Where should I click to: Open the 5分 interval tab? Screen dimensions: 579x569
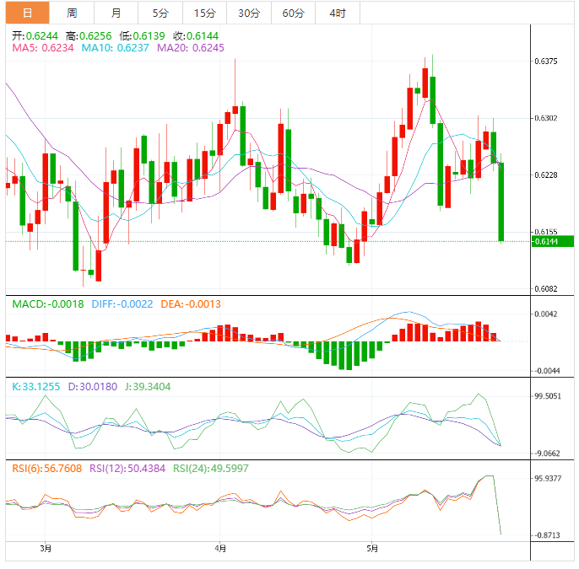click(160, 13)
